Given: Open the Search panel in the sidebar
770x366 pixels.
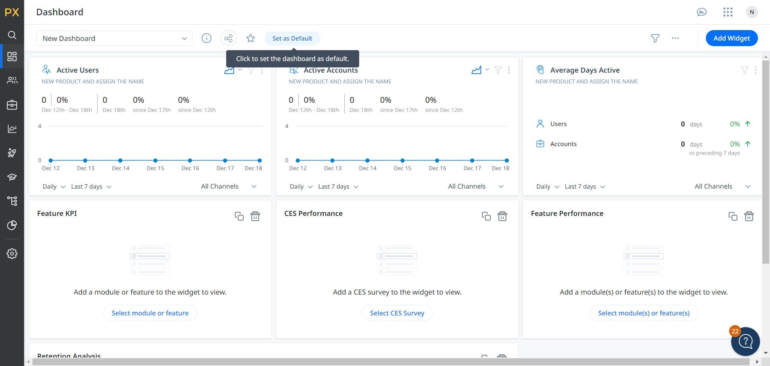Looking at the screenshot, I should tap(12, 35).
